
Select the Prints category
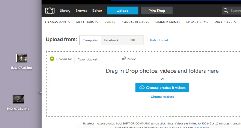pos(110,22)
